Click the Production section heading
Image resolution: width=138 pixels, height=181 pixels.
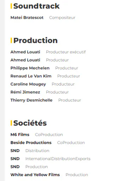click(35, 40)
